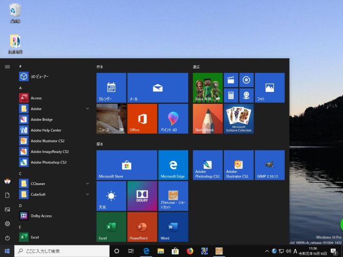Select Adobe Bridge in the app list
Viewport: 343px width, 257px height.
click(x=42, y=119)
